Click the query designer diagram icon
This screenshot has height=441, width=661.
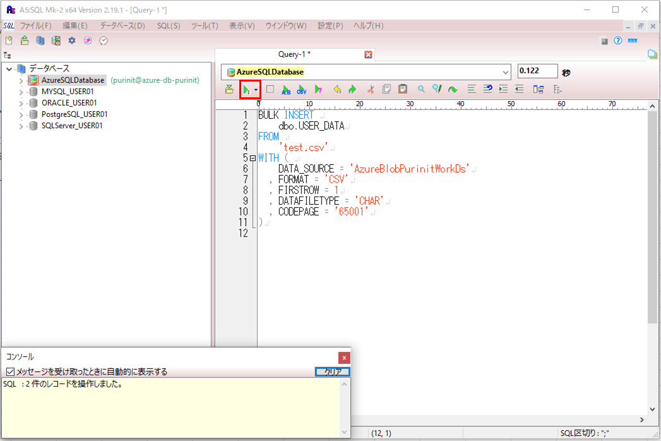[x=539, y=89]
